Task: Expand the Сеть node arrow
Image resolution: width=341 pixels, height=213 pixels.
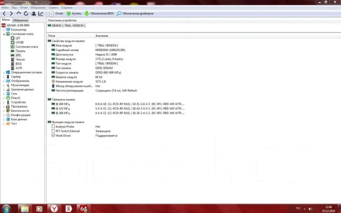Action: 4,94
